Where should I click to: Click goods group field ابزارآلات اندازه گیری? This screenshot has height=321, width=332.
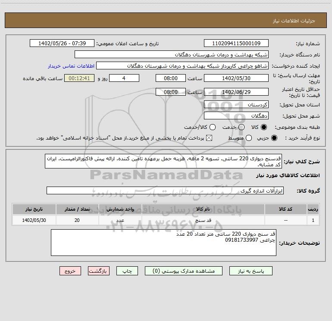(165, 190)
